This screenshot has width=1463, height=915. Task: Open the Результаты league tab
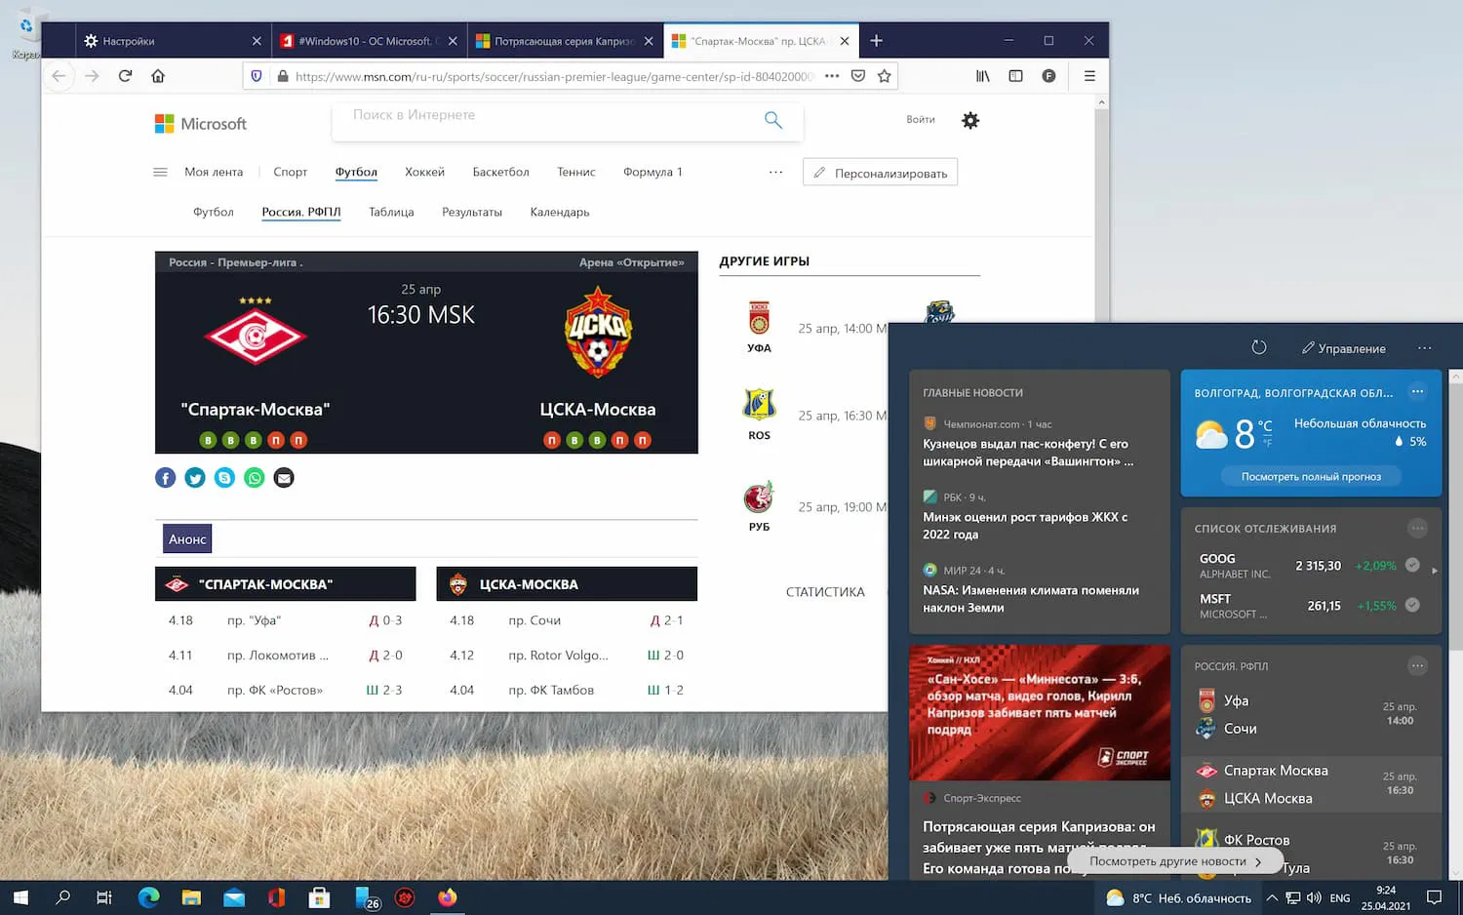click(472, 213)
